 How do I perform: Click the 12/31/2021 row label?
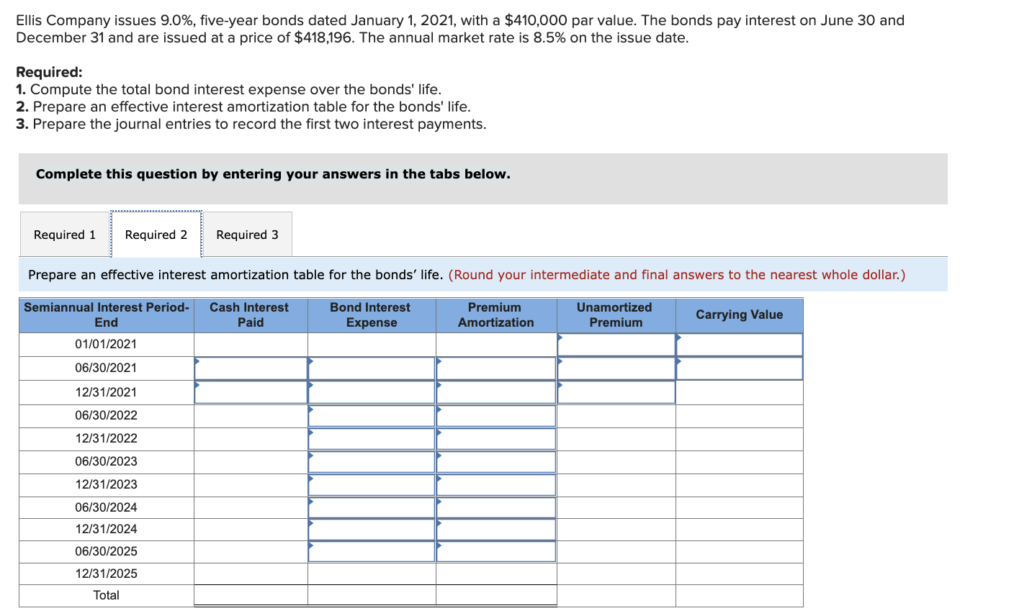tap(106, 392)
